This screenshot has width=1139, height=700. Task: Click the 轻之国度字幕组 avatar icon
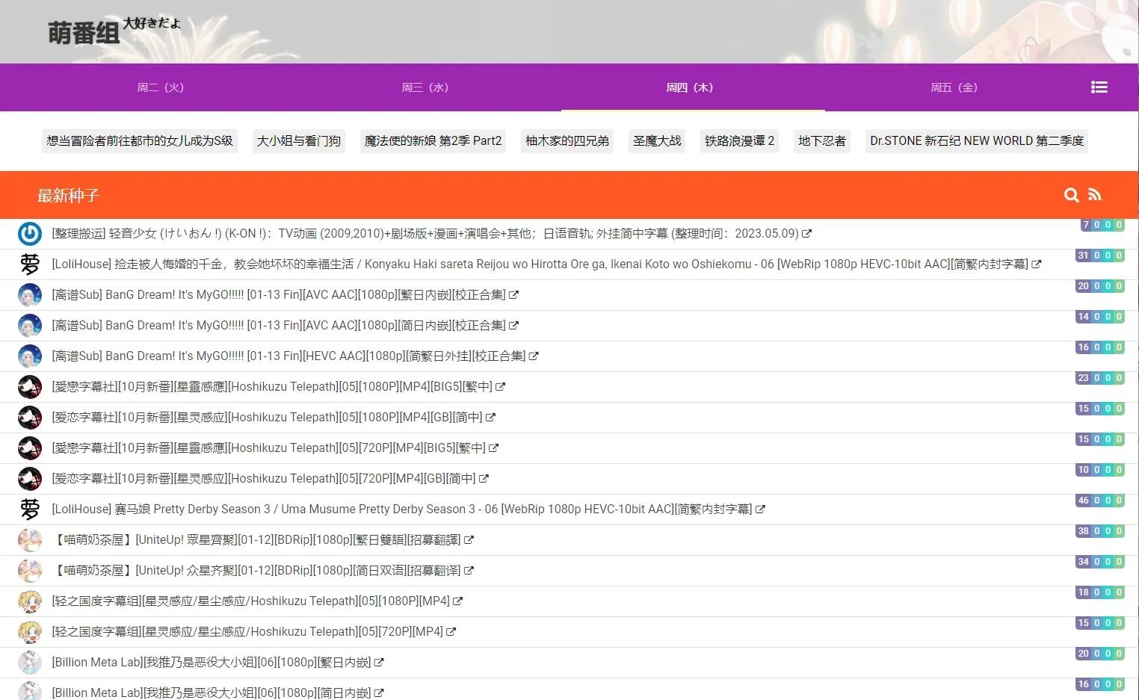[x=30, y=601]
